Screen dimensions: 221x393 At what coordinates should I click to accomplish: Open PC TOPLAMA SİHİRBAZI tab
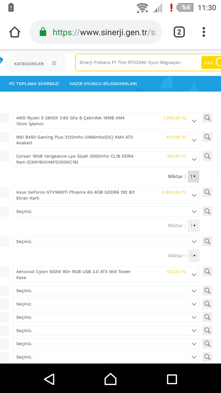point(34,84)
